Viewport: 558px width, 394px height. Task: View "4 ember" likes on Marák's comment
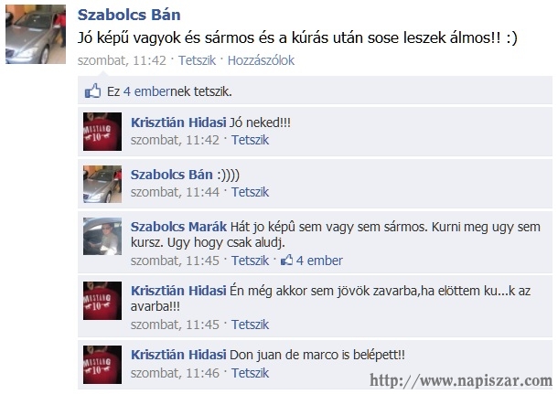click(319, 261)
